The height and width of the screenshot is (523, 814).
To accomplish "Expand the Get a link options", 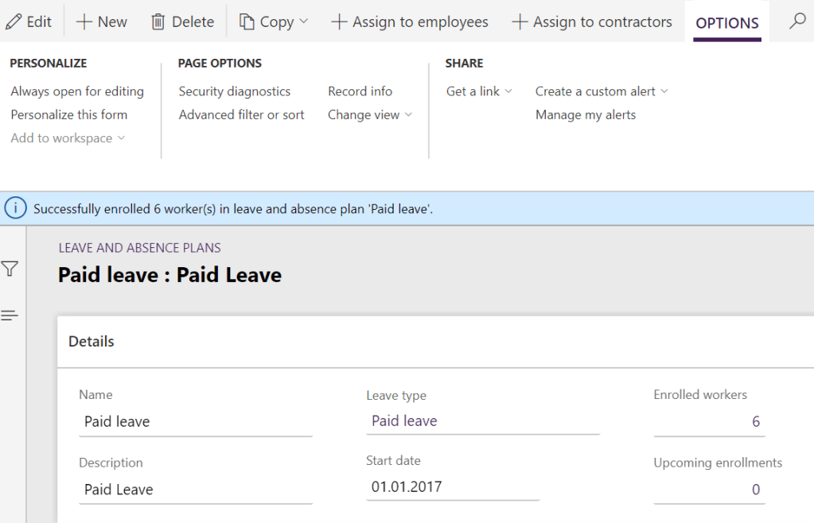I will click(478, 91).
